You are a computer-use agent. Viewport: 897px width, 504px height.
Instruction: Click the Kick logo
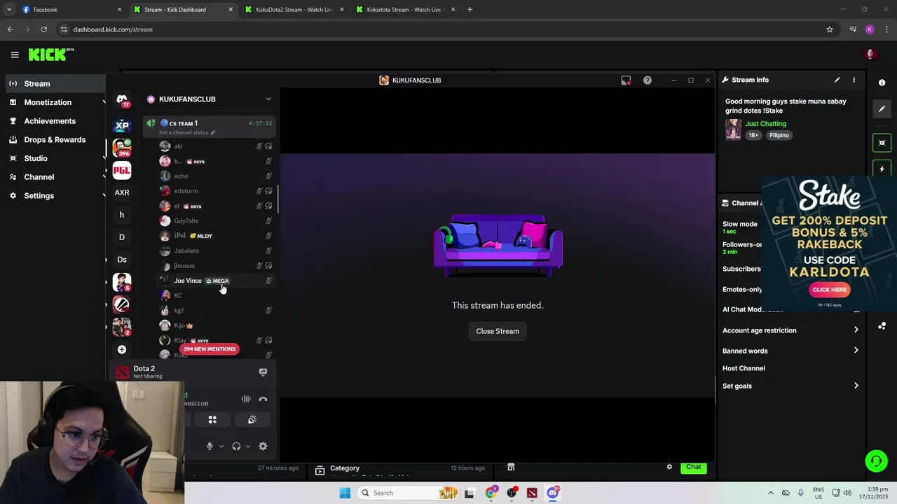pyautogui.click(x=51, y=54)
